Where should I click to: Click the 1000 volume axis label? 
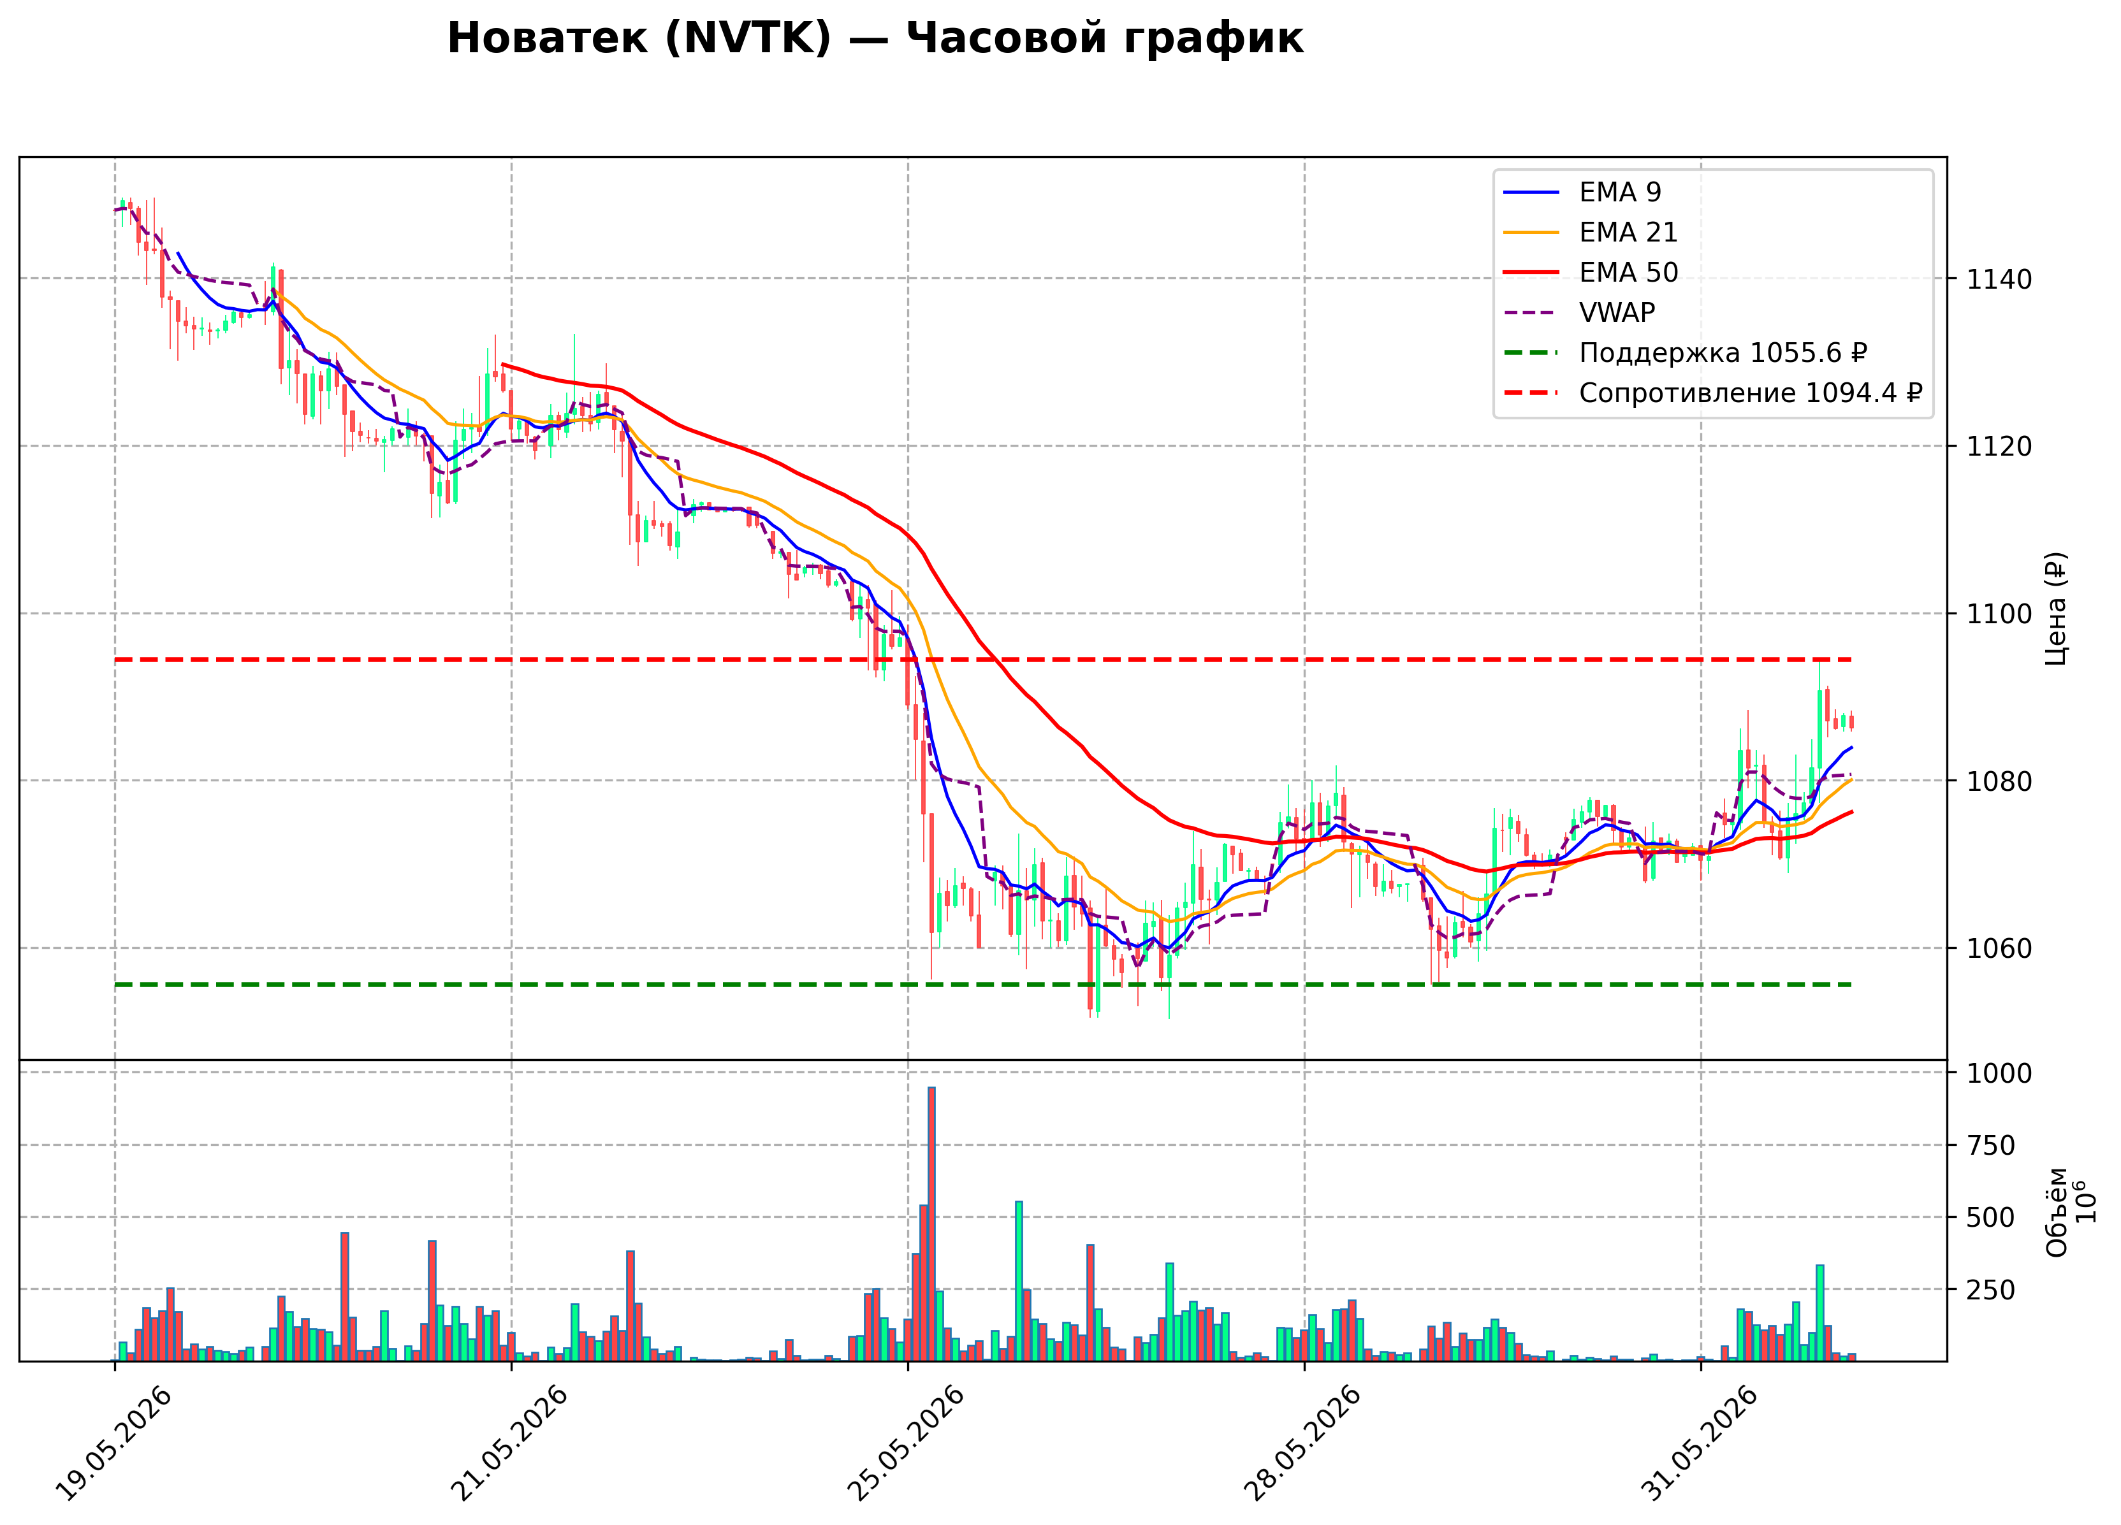pos(1999,1073)
